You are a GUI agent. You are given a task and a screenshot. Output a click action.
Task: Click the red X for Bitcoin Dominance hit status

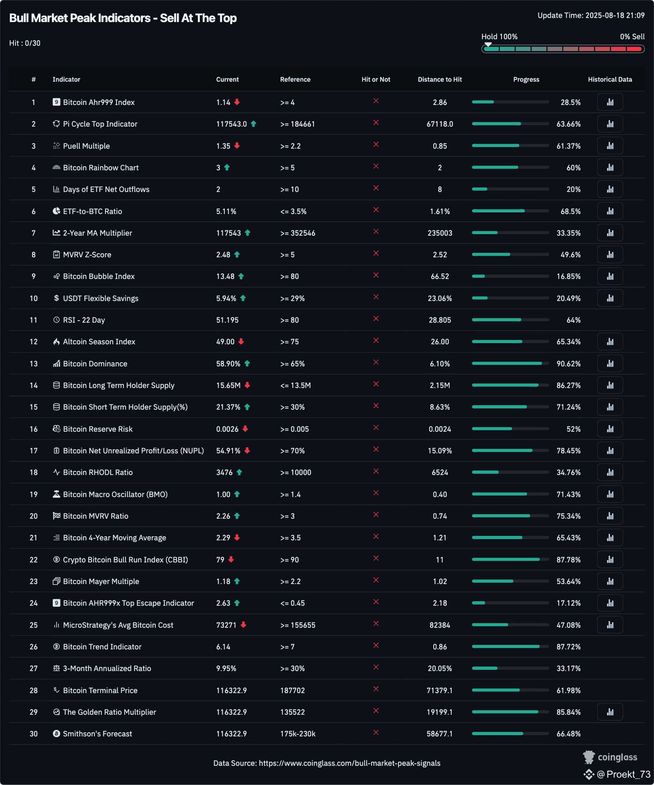click(x=376, y=363)
